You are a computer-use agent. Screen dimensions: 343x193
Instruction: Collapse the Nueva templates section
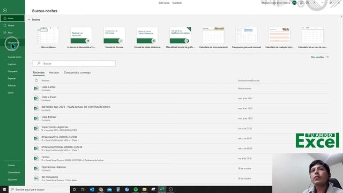coord(29,20)
